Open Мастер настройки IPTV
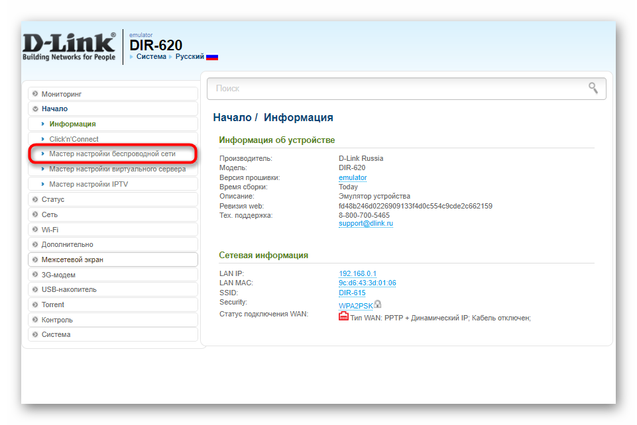 coord(88,184)
